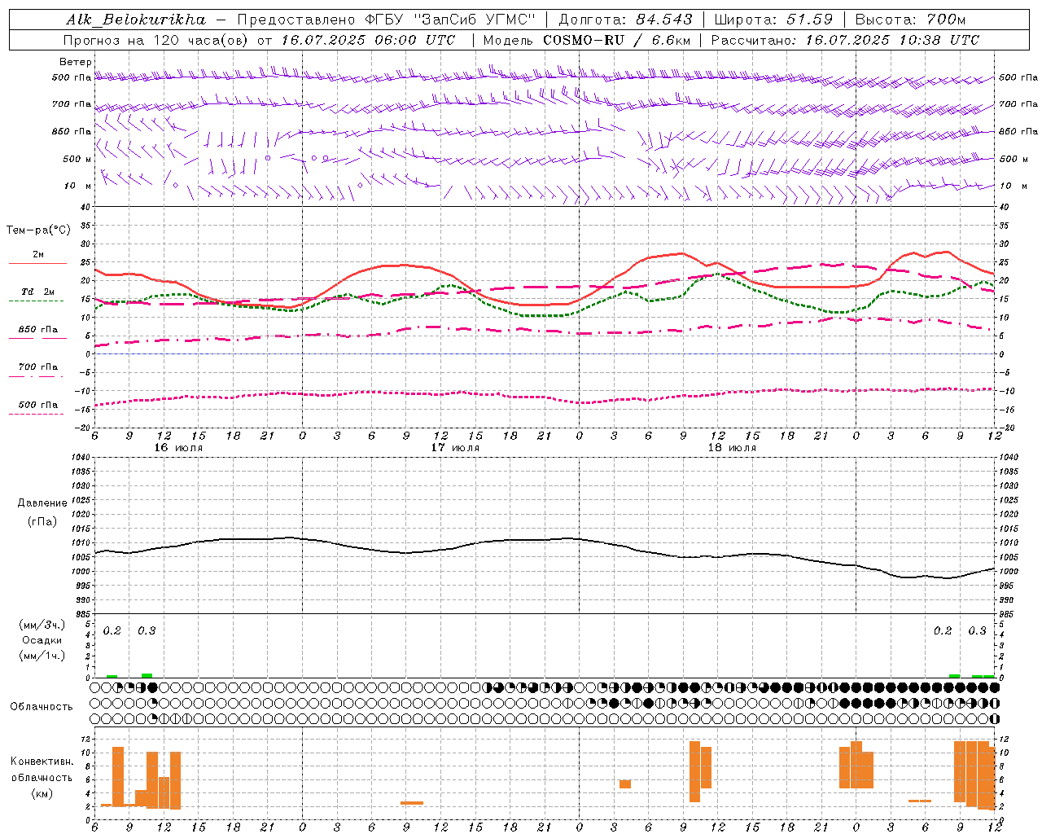The height and width of the screenshot is (834, 1042).
Task: Click the Alk_Belokurikha station title
Action: click(136, 20)
